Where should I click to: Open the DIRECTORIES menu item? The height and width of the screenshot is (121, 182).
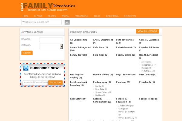112,16
